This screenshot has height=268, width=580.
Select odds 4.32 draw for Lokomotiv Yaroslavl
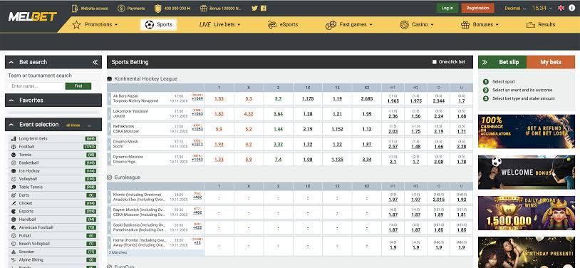click(249, 114)
